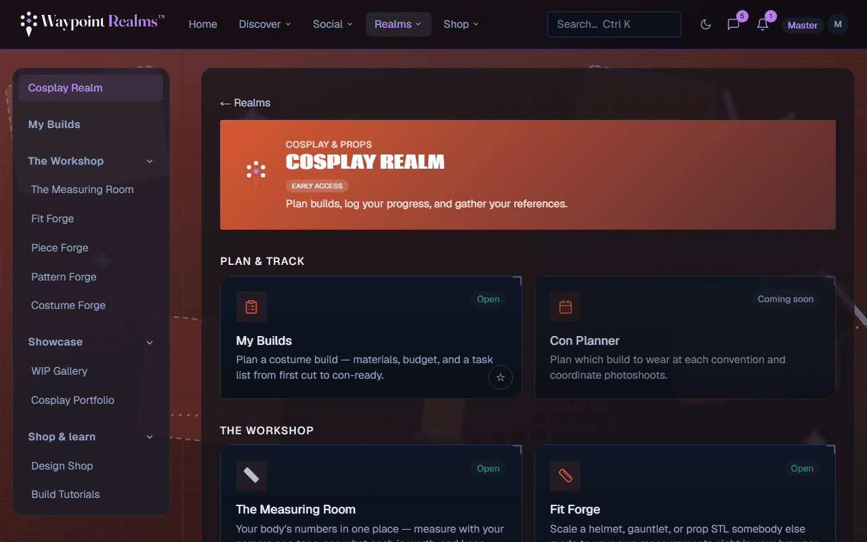This screenshot has width=867, height=542.
Task: Focus the Search field
Action: click(614, 24)
